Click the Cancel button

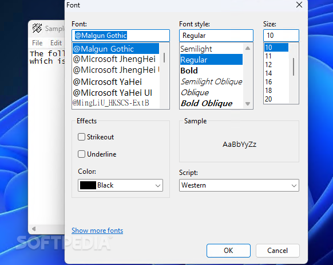tap(277, 250)
